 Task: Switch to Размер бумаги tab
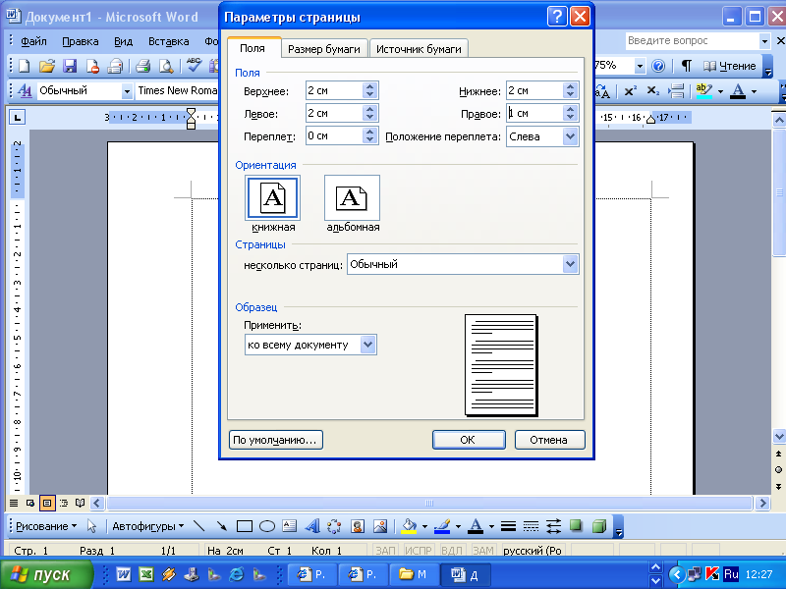coord(324,49)
